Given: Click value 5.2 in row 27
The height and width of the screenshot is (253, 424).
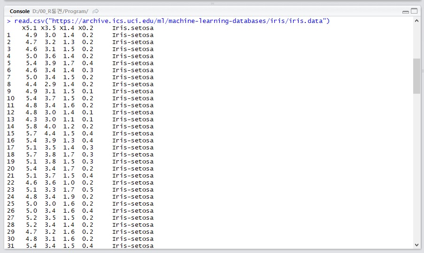Looking at the screenshot, I should (31, 218).
